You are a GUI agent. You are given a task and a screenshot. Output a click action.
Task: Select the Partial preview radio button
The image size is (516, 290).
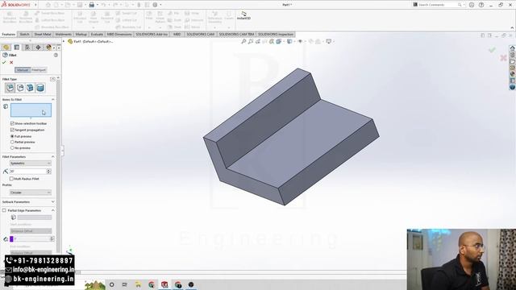12,142
